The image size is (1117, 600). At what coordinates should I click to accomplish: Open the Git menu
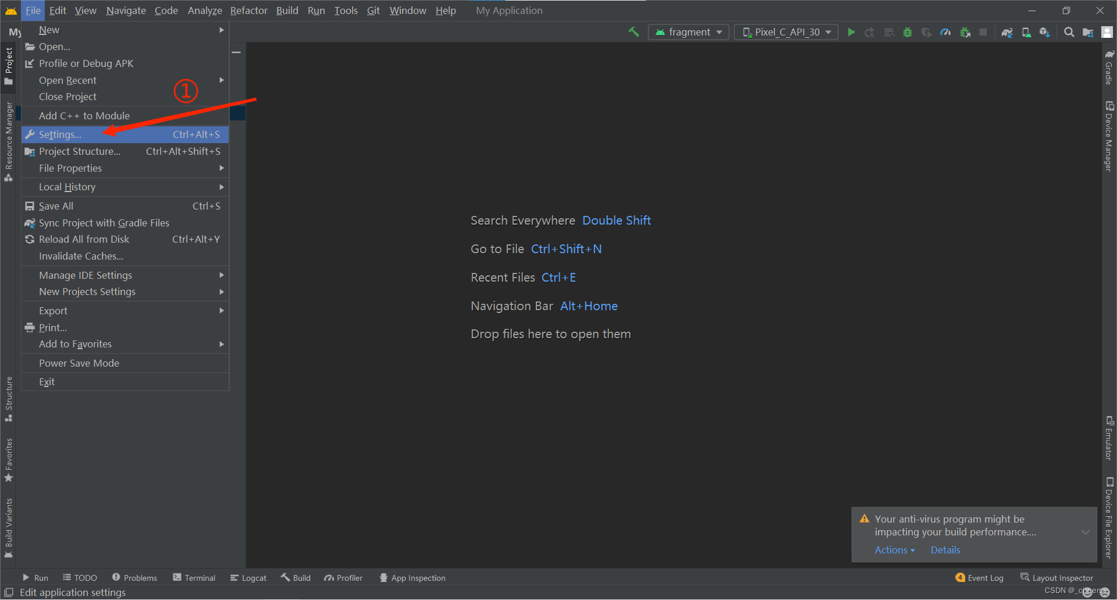point(373,10)
